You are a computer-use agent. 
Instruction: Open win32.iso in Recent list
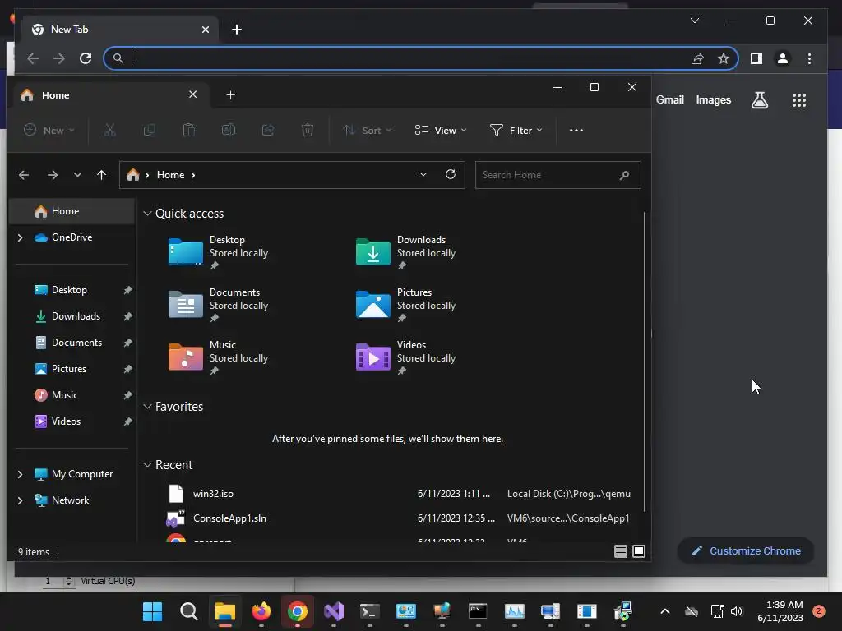click(x=399, y=494)
